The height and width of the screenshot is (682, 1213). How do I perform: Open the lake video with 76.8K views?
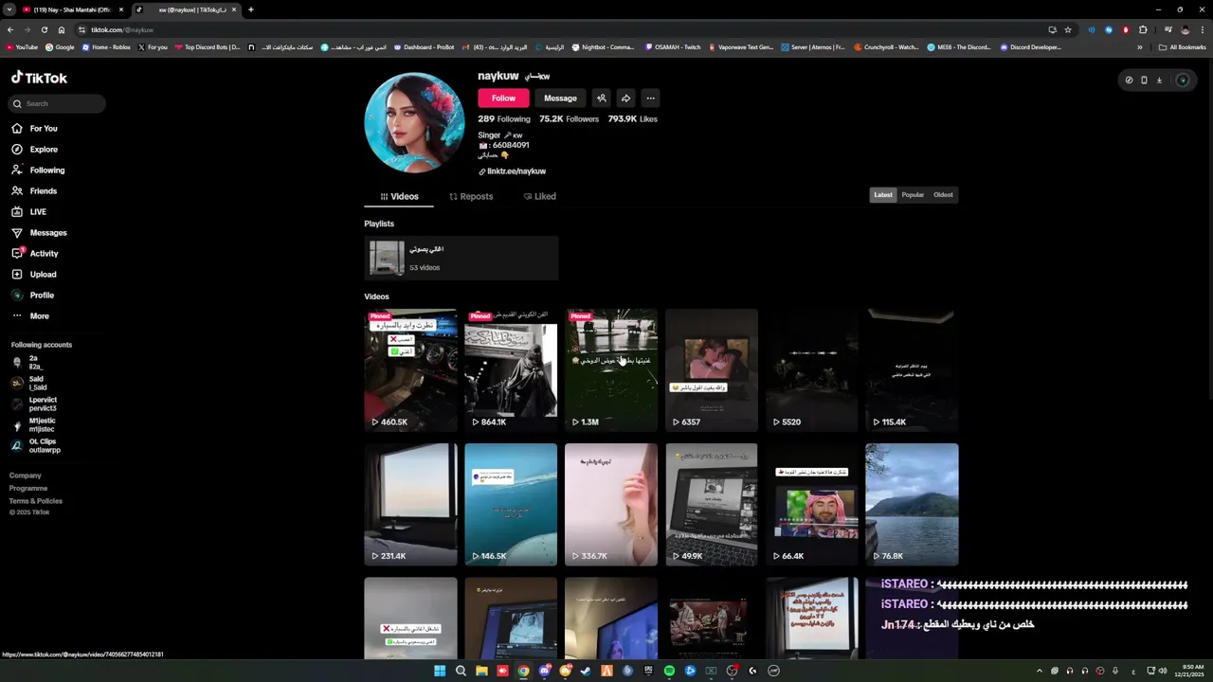[x=913, y=504]
